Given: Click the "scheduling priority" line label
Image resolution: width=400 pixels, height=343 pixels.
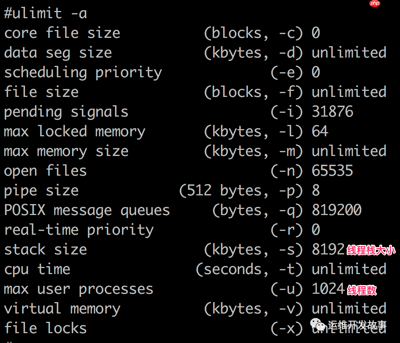Looking at the screenshot, I should pyautogui.click(x=83, y=73).
